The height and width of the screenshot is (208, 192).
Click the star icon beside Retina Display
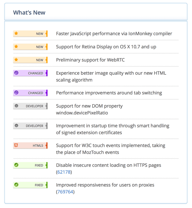point(16,47)
